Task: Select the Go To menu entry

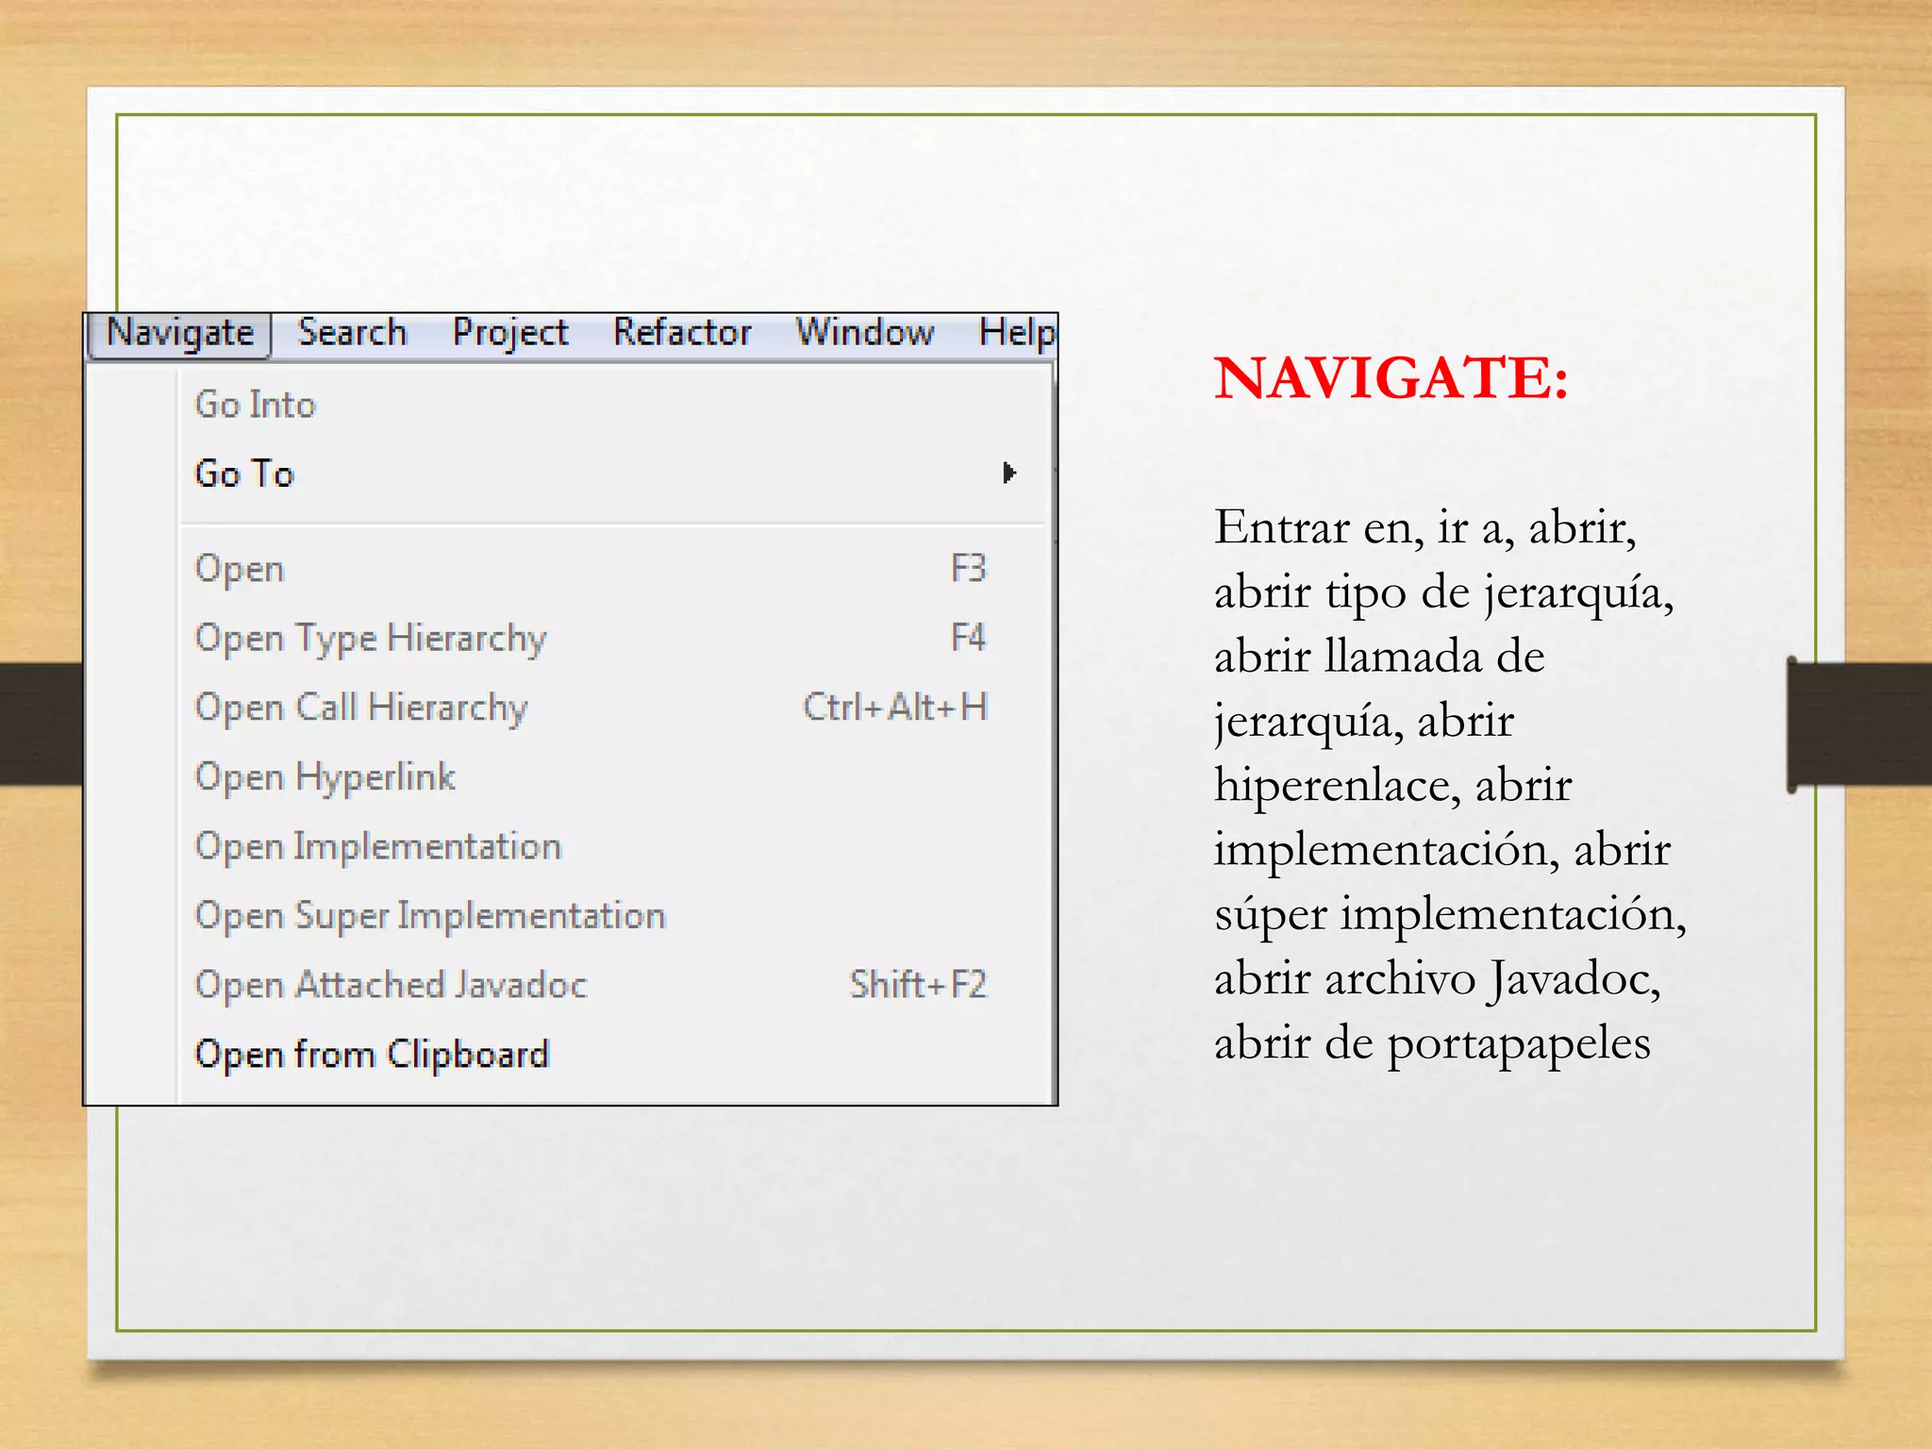Action: [x=613, y=474]
